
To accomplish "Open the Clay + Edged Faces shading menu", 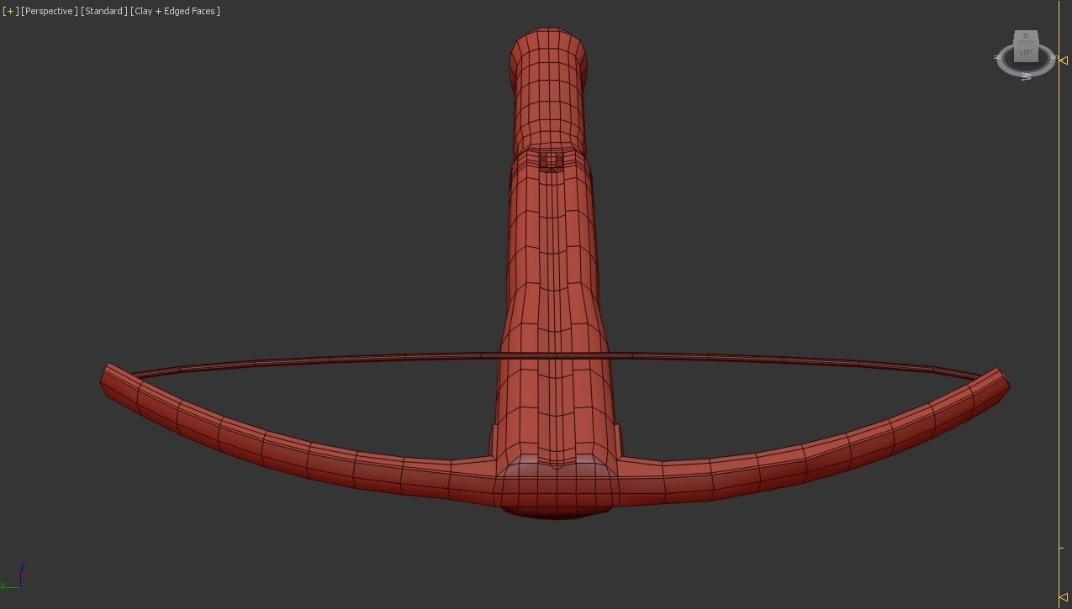I will point(176,11).
